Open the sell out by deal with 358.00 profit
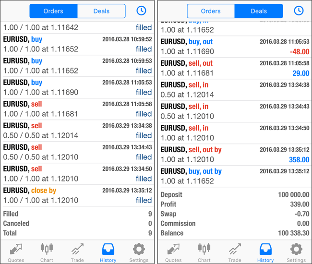This screenshot has width=312, height=264. coord(235,155)
